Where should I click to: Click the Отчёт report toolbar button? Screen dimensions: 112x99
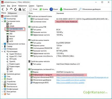(33, 9)
